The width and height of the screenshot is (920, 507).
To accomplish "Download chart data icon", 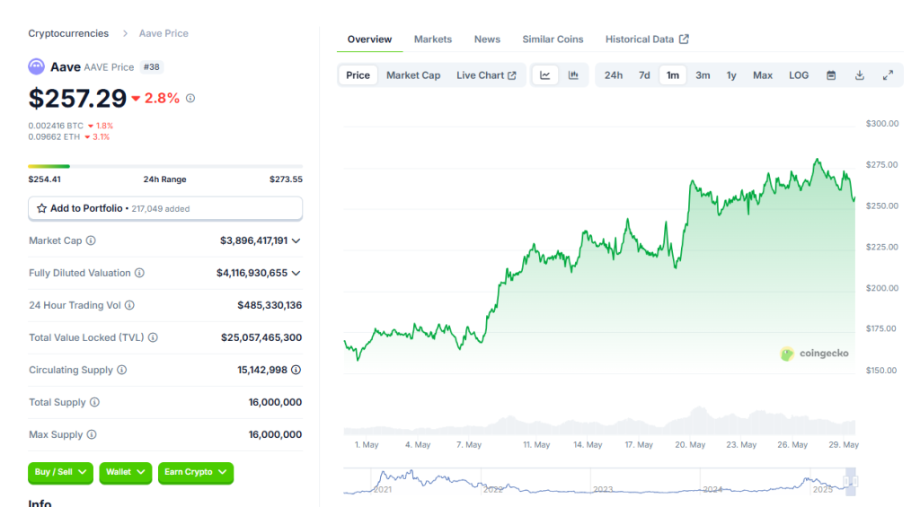I will (860, 75).
